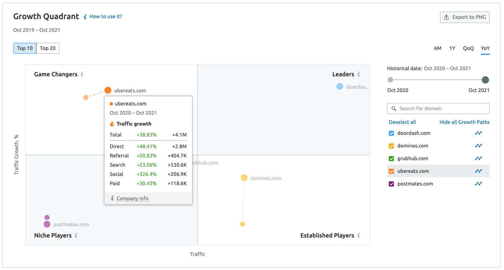Focus the Search for domain field
The image size is (504, 270).
coord(438,108)
